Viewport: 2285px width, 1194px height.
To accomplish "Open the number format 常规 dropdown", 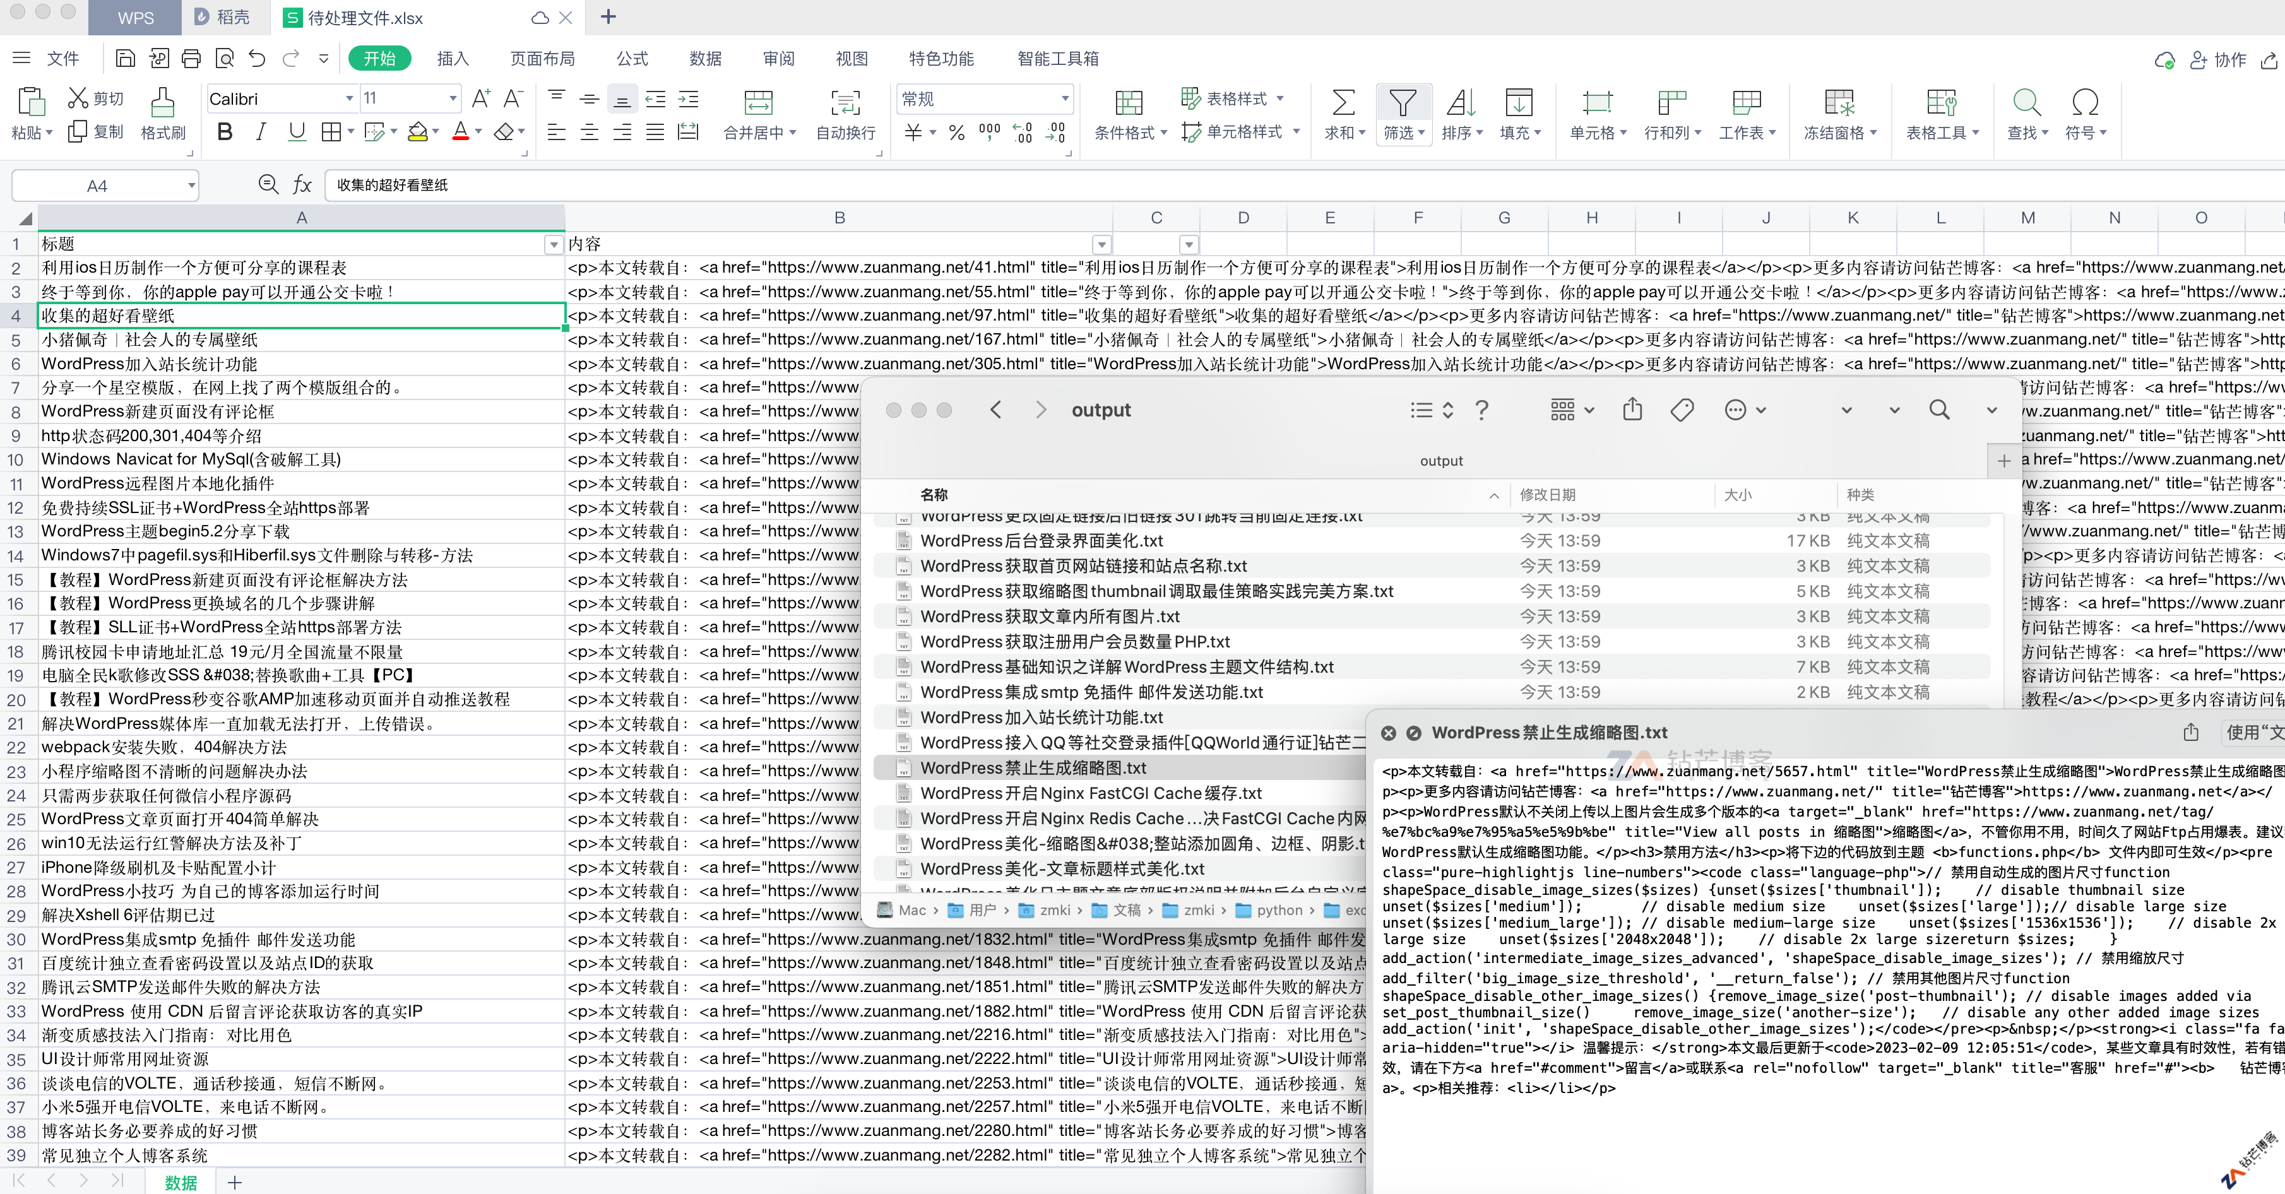I will click(1064, 98).
